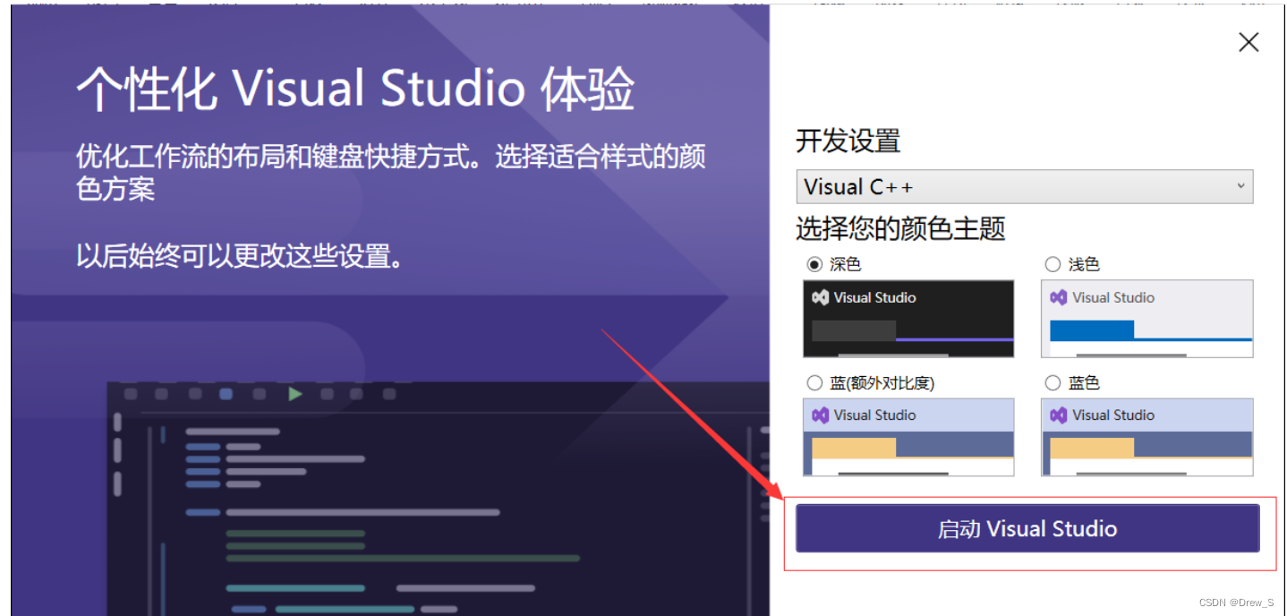The image size is (1287, 616).
Task: Click the 蓝色 theme preview thumbnail
Action: point(1147,437)
